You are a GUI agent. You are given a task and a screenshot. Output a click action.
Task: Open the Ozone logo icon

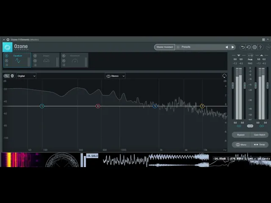tap(8, 47)
